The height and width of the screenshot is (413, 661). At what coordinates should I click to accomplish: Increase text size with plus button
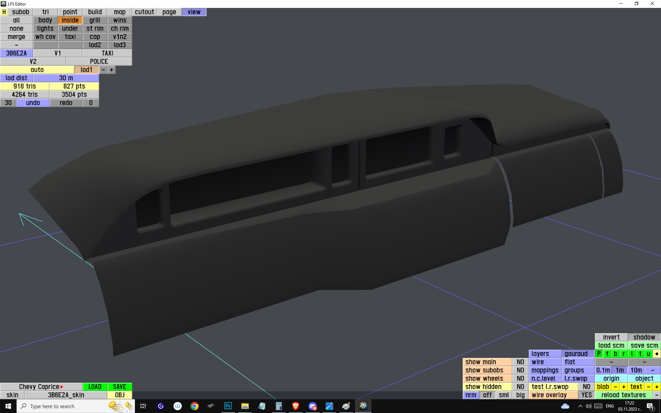click(x=657, y=387)
